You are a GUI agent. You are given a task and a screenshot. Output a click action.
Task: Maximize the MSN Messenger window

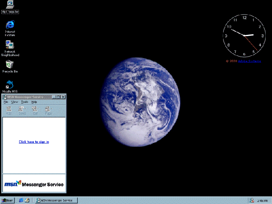pos(58,97)
